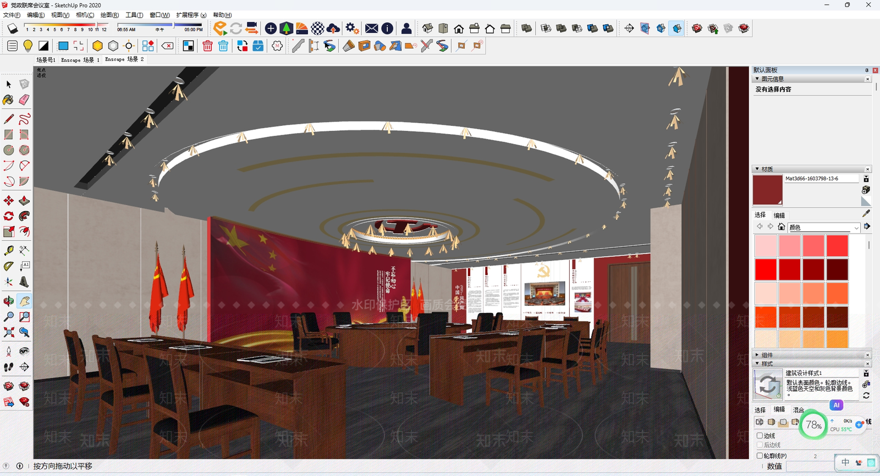Screen dimensions: 880x476
Task: Click the 建筑设计样式1 style thumbnail
Action: [x=768, y=384]
